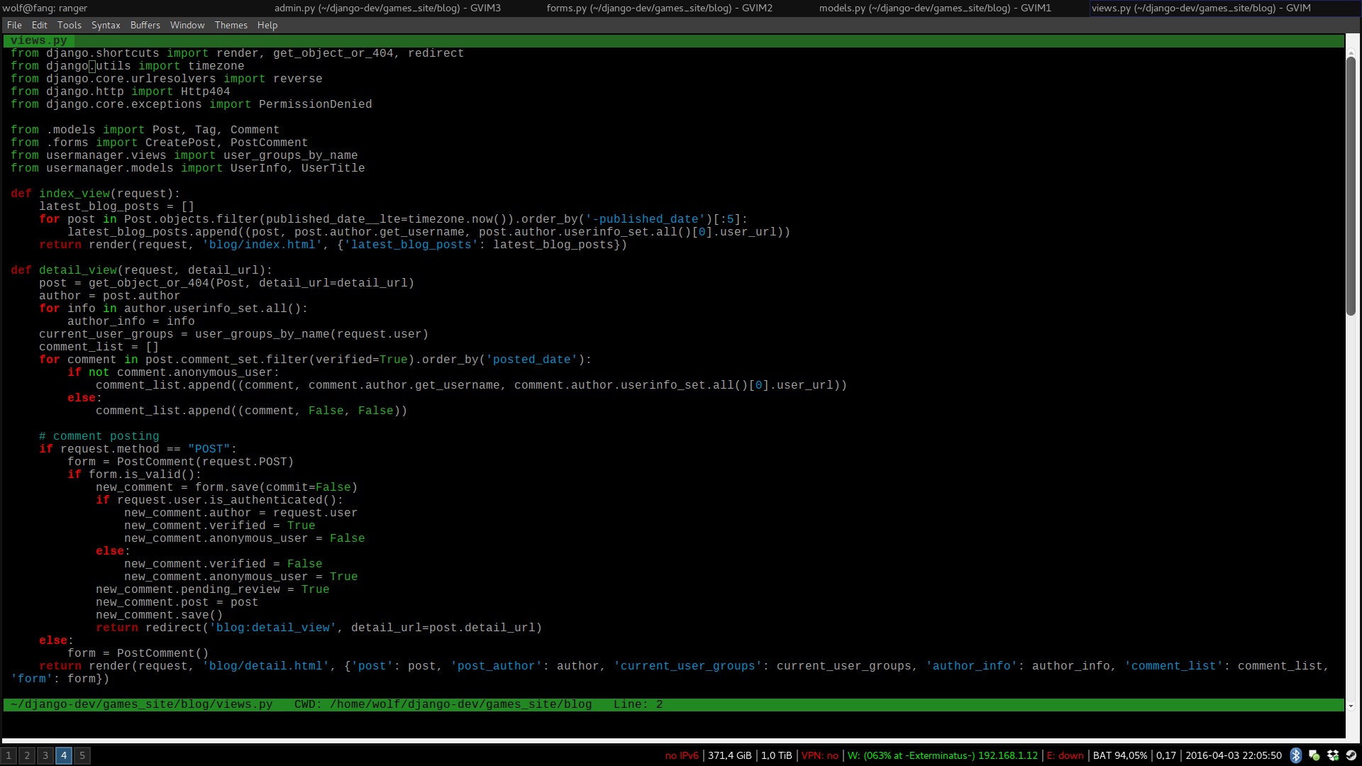The height and width of the screenshot is (766, 1362).
Task: Click 'from .forms import CreatePost, PostComment' line
Action: (159, 143)
